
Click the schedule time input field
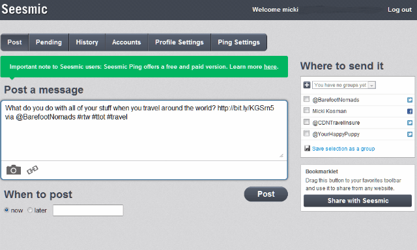(x=88, y=210)
